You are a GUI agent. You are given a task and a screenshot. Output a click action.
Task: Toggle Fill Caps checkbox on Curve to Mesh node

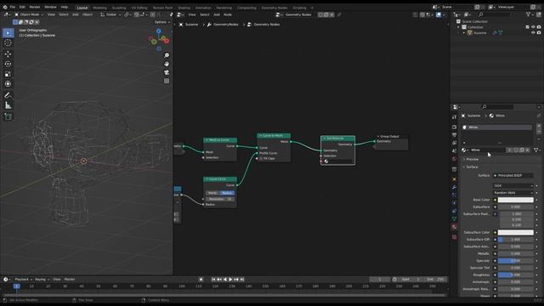(261, 159)
